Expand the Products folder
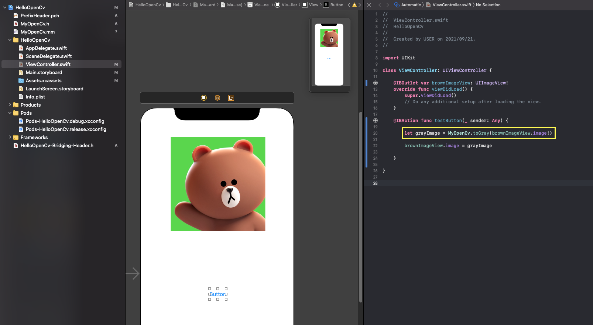The width and height of the screenshot is (593, 325). [10, 105]
